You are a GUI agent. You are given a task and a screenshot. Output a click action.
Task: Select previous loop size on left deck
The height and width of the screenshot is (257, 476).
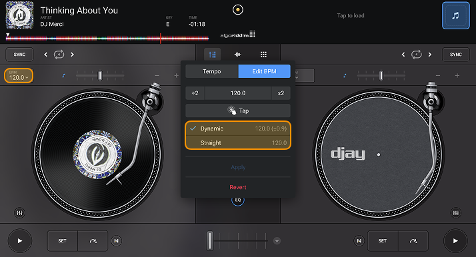point(46,55)
